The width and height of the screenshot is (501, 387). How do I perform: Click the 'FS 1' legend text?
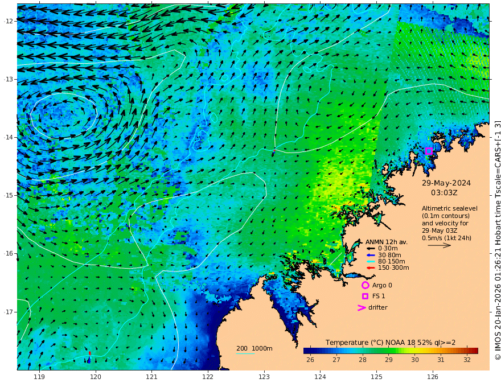click(379, 297)
